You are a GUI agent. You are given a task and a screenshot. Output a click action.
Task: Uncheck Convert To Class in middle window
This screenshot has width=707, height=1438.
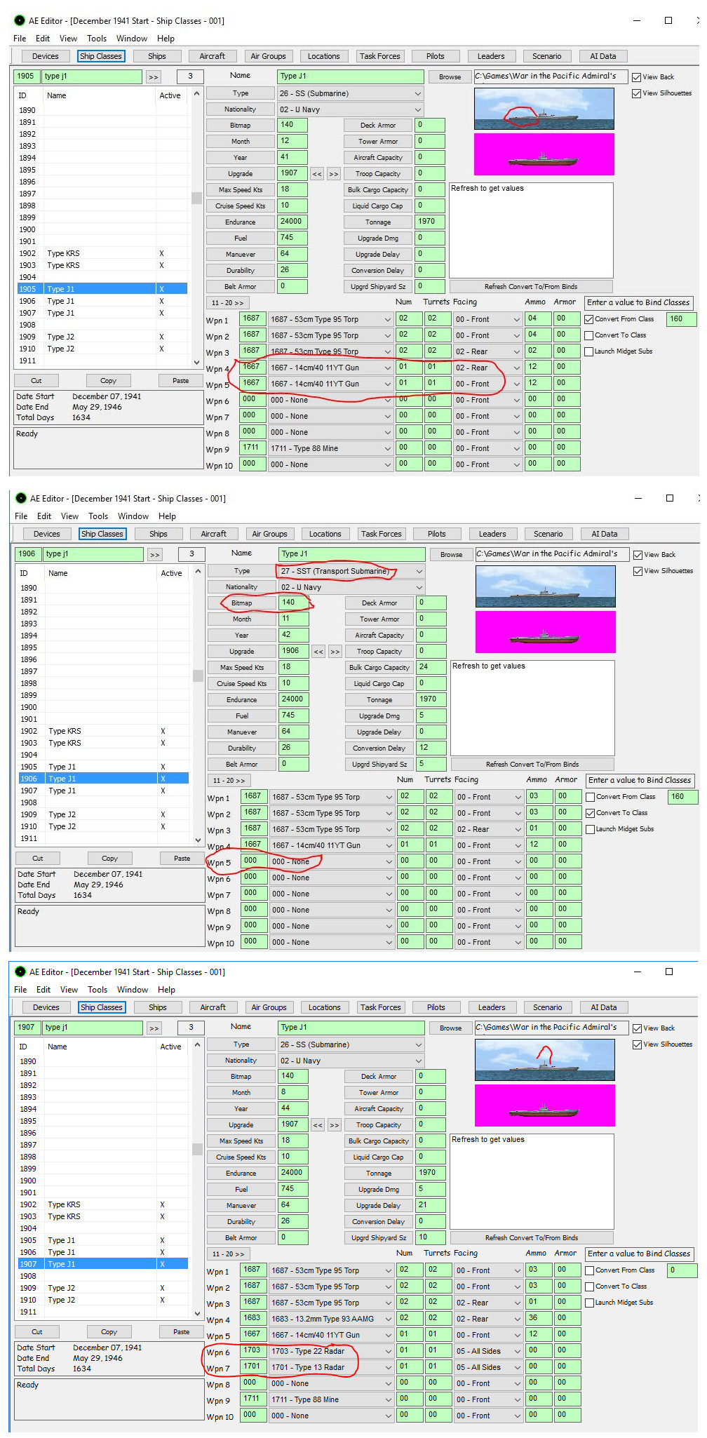pos(590,813)
